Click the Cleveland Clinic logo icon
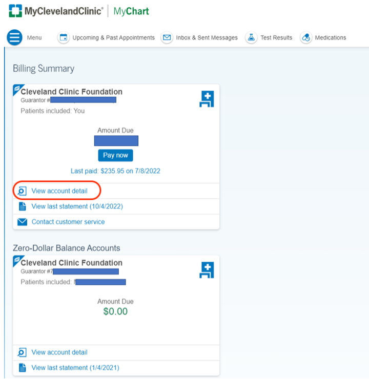This screenshot has width=369, height=379. point(15,11)
